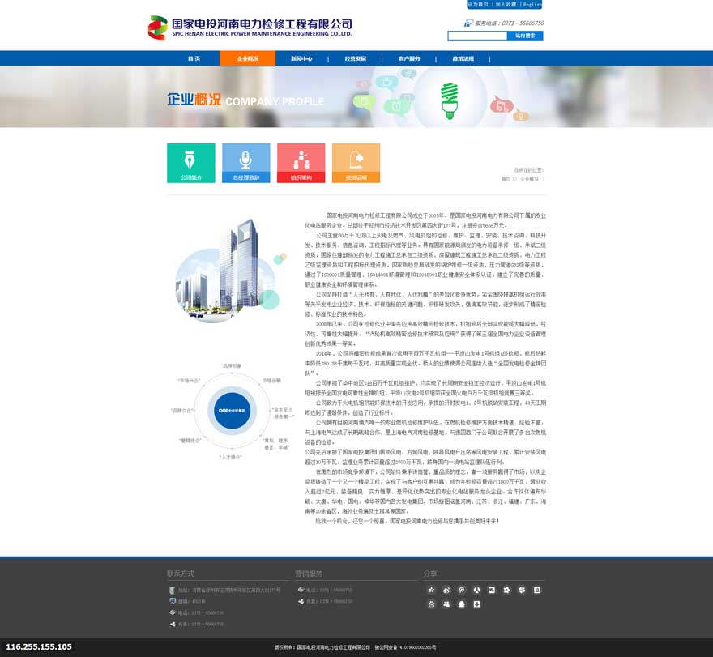Viewport: 713px width, 657px height.
Task: Go to the 首页 navigation tab
Action: coord(194,58)
